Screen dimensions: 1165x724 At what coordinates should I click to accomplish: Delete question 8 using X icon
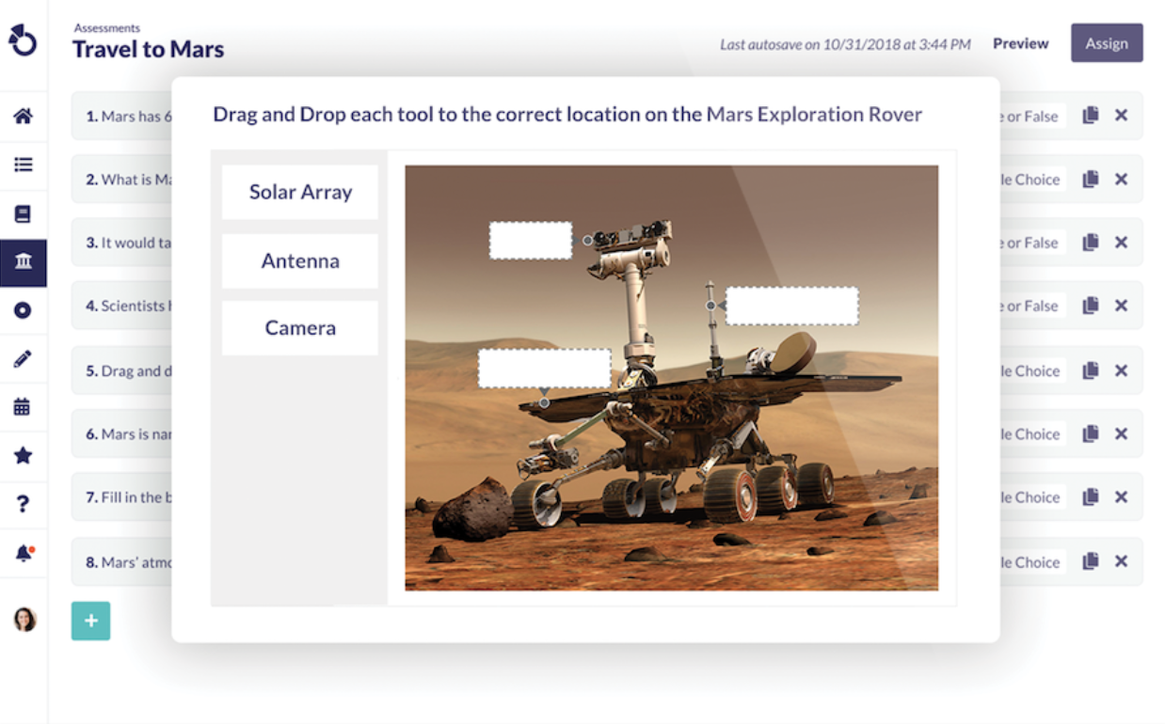click(1121, 561)
